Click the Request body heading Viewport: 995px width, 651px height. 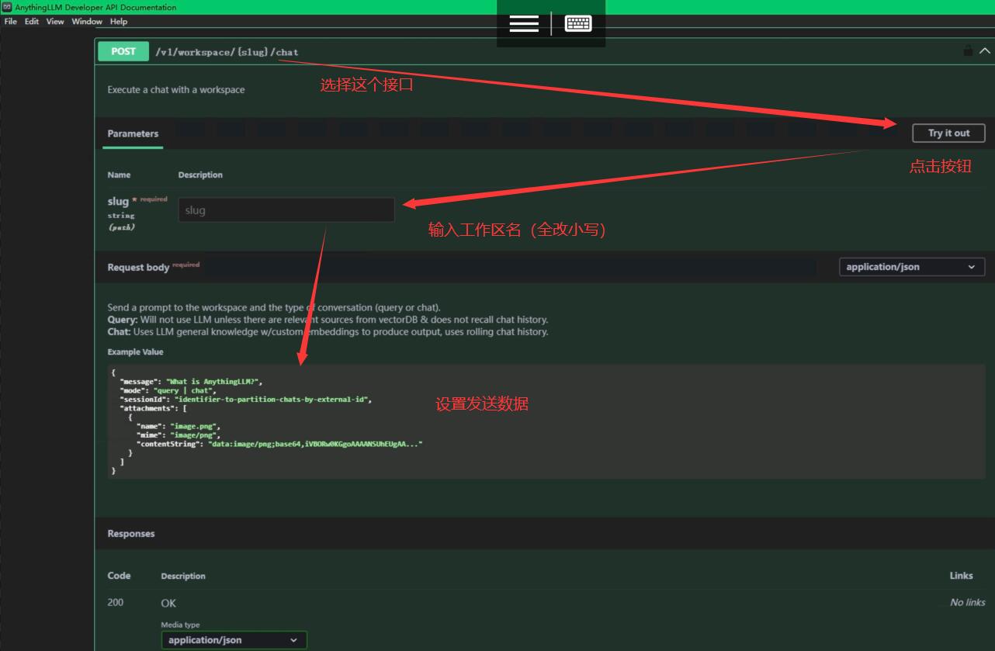tap(138, 267)
